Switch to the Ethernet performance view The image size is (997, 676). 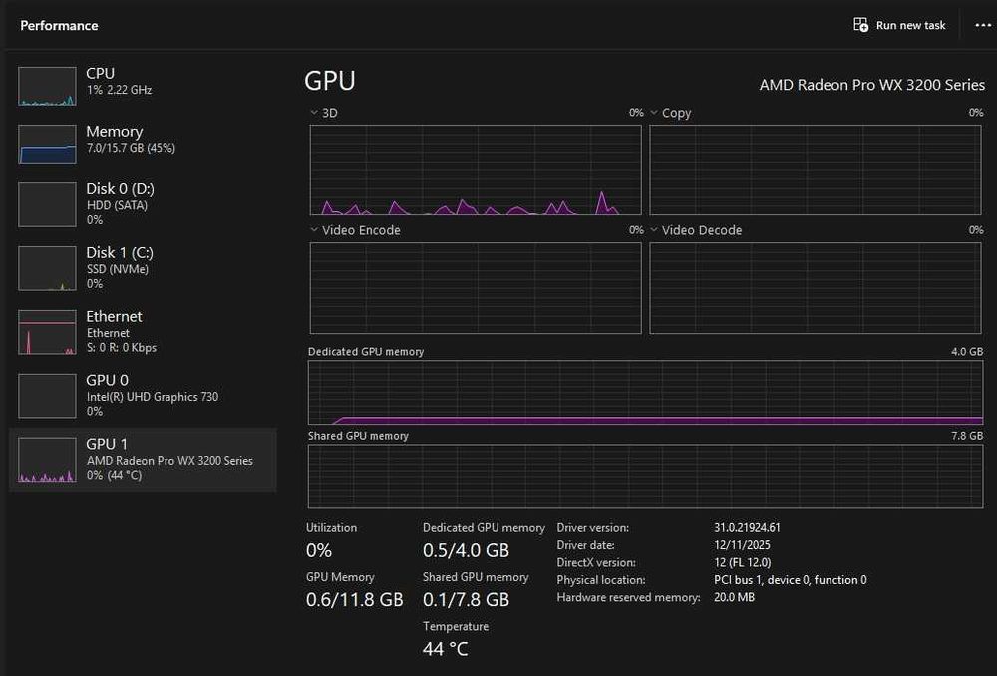click(x=114, y=317)
